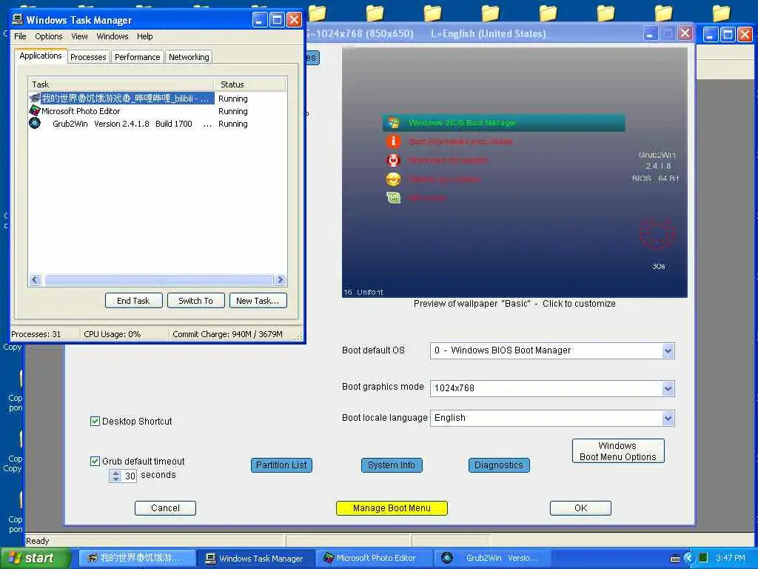
Task: Open Microsoft Photo Editor taskbar button
Action: [x=375, y=558]
